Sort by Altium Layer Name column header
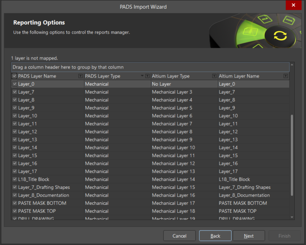The width and height of the screenshot is (306, 245). 239,76
